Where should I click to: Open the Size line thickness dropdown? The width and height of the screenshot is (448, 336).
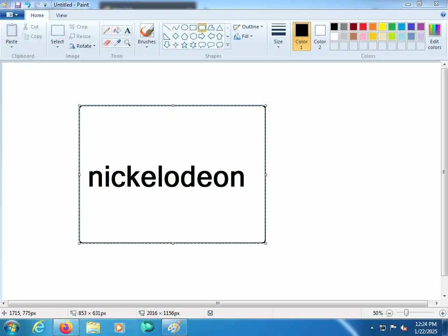pos(278,35)
